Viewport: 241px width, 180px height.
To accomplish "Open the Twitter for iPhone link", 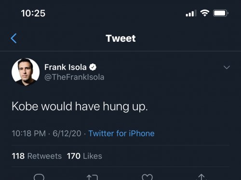I will pyautogui.click(x=121, y=133).
